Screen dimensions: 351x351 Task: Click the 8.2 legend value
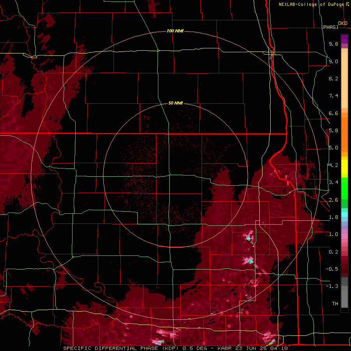pyautogui.click(x=333, y=78)
